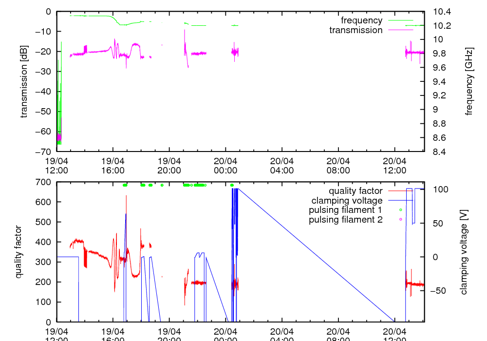Click the -70 tick on transmission axis
487x341 pixels.
[44, 152]
